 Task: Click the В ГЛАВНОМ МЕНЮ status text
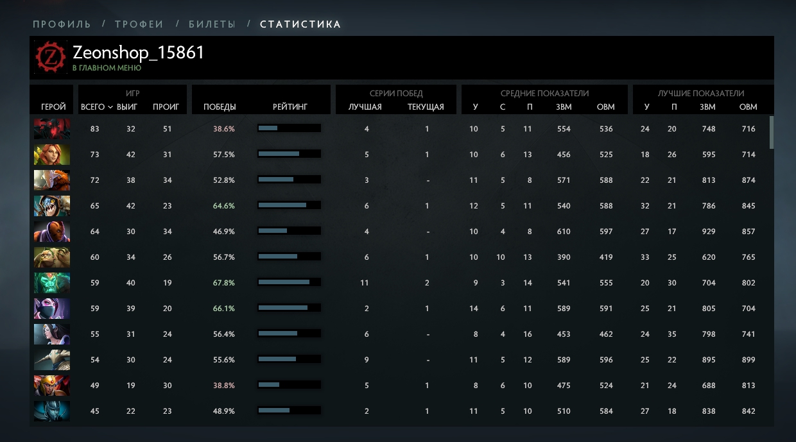pos(107,68)
